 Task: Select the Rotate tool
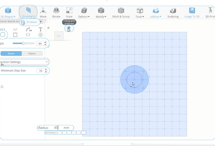[x=56, y=13]
